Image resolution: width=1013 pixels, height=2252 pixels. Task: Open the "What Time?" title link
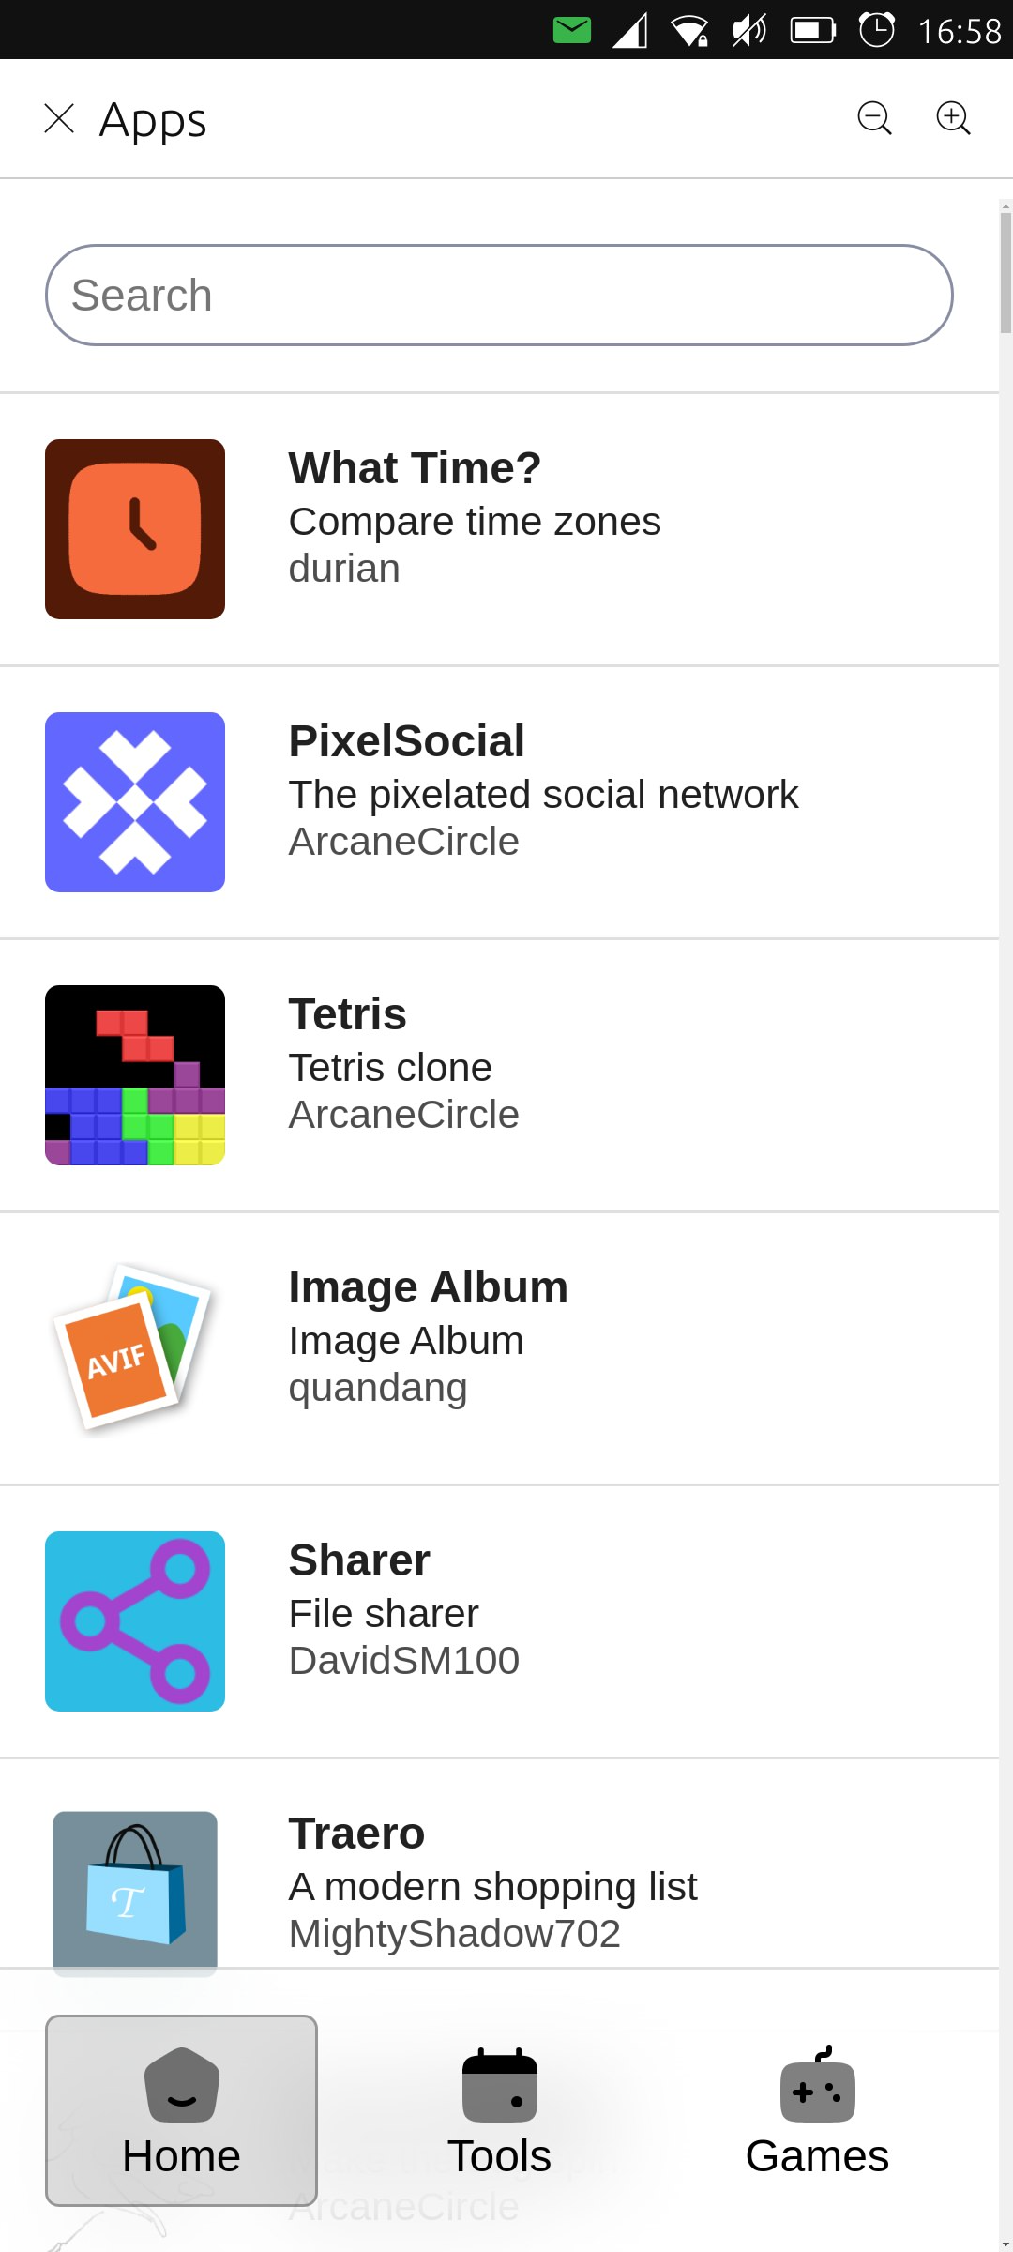point(415,468)
